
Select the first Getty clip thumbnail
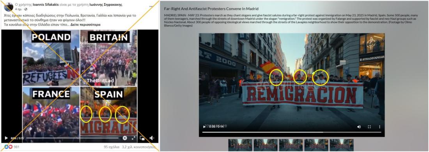[240, 145]
